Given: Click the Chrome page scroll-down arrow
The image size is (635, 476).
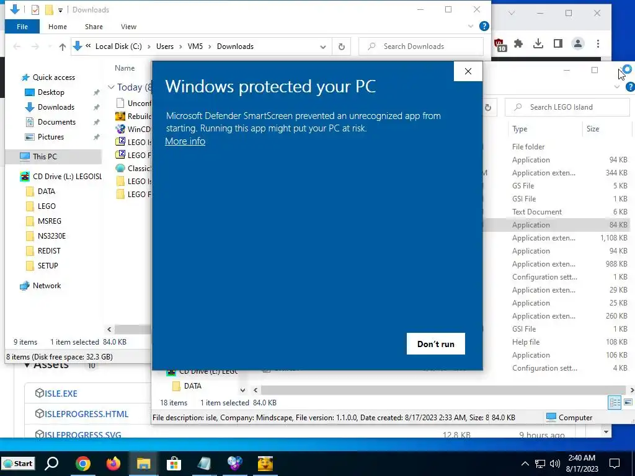Looking at the screenshot, I should tap(606, 432).
